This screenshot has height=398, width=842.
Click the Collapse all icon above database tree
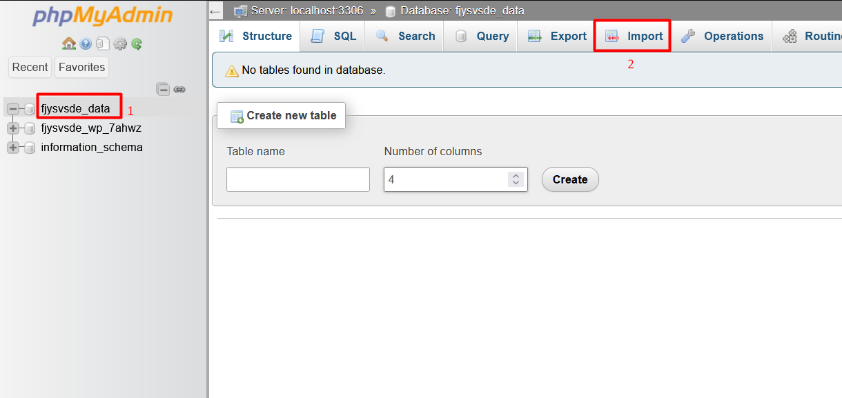pos(163,89)
